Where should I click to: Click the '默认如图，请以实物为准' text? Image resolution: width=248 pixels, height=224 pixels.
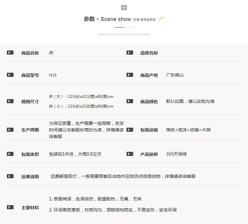[x=190, y=101]
